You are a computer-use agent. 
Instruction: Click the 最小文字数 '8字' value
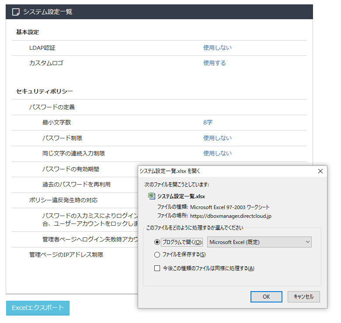pyautogui.click(x=208, y=122)
